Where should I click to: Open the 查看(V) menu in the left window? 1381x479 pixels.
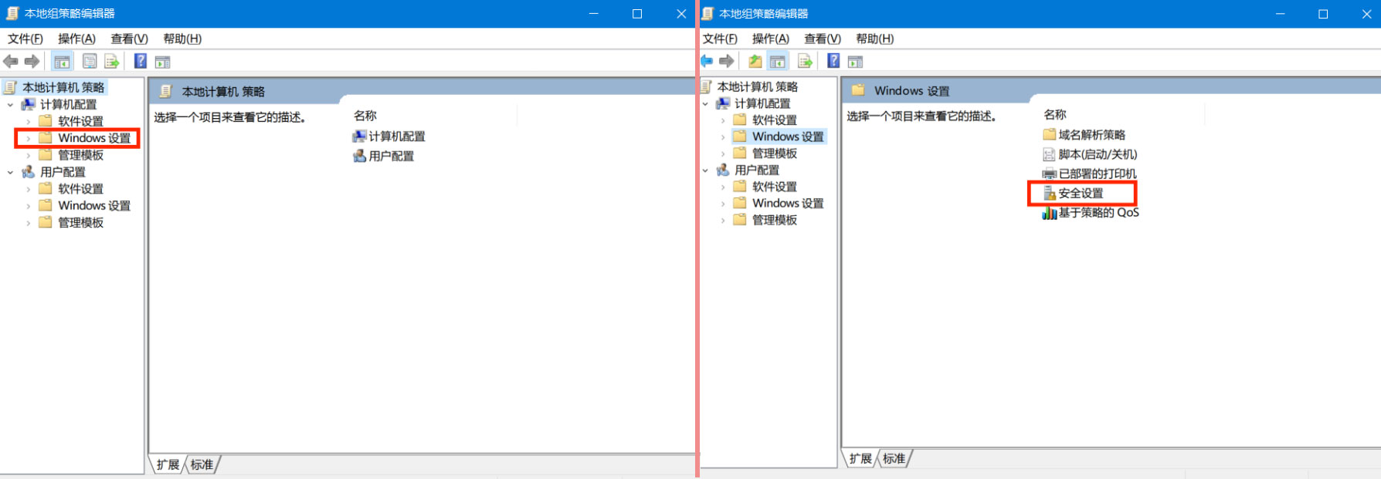click(x=129, y=39)
